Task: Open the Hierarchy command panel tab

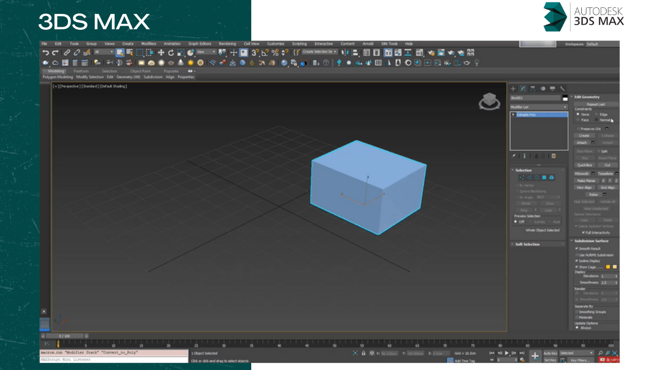Action: click(532, 88)
